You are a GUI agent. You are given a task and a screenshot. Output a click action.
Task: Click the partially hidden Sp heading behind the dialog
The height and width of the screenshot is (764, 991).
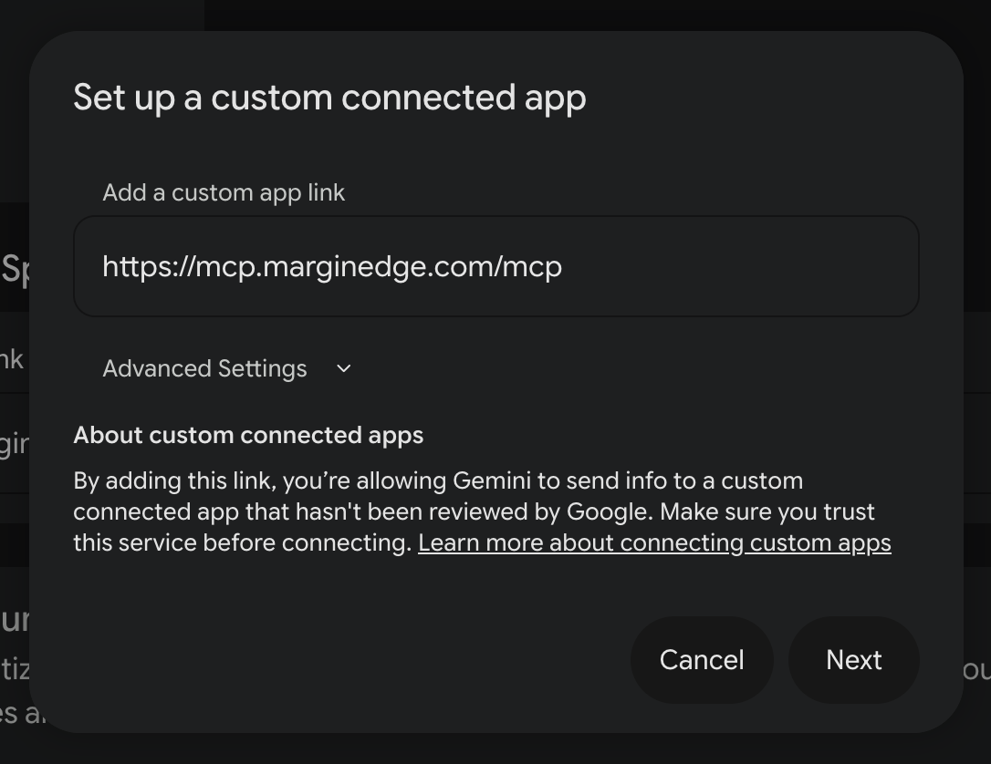point(15,270)
